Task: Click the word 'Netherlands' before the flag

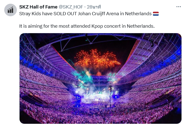Action: pyautogui.click(x=138, y=14)
